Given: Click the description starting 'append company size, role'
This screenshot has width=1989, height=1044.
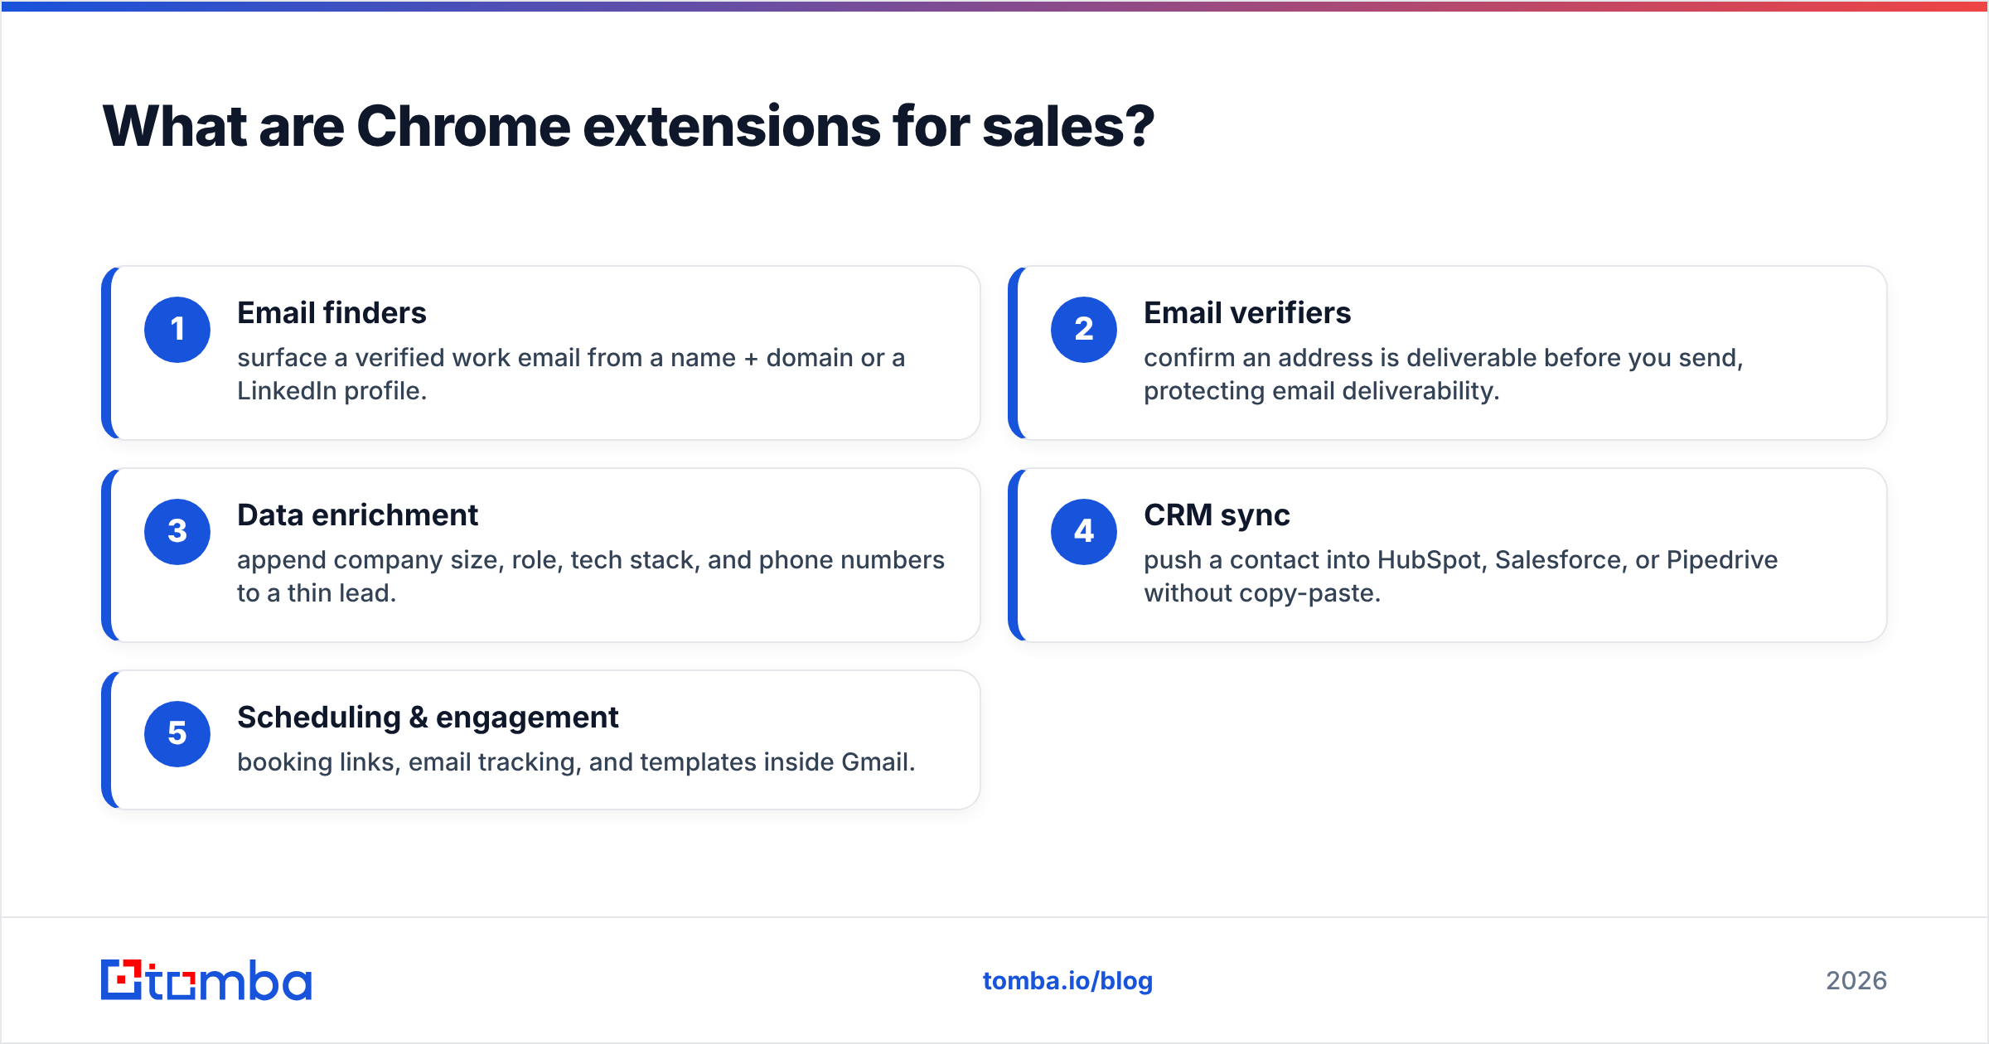Looking at the screenshot, I should 591,577.
